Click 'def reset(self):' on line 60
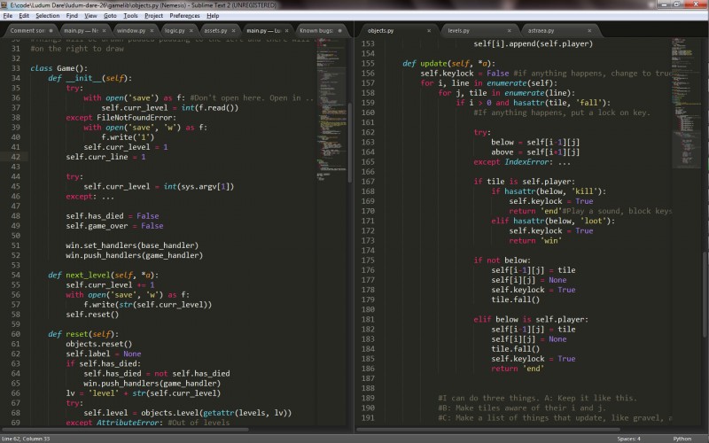Screen dimensions: 709x443 83,334
